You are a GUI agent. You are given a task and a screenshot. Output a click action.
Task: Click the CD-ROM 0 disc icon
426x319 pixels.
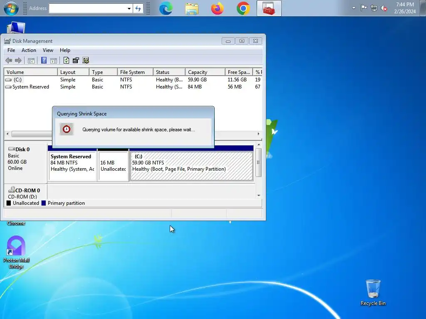pyautogui.click(x=11, y=189)
